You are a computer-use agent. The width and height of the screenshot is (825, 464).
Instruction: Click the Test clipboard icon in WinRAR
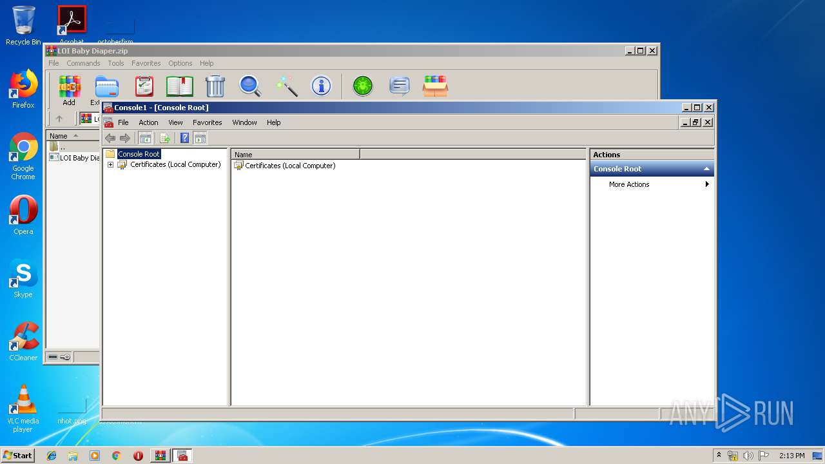point(144,86)
